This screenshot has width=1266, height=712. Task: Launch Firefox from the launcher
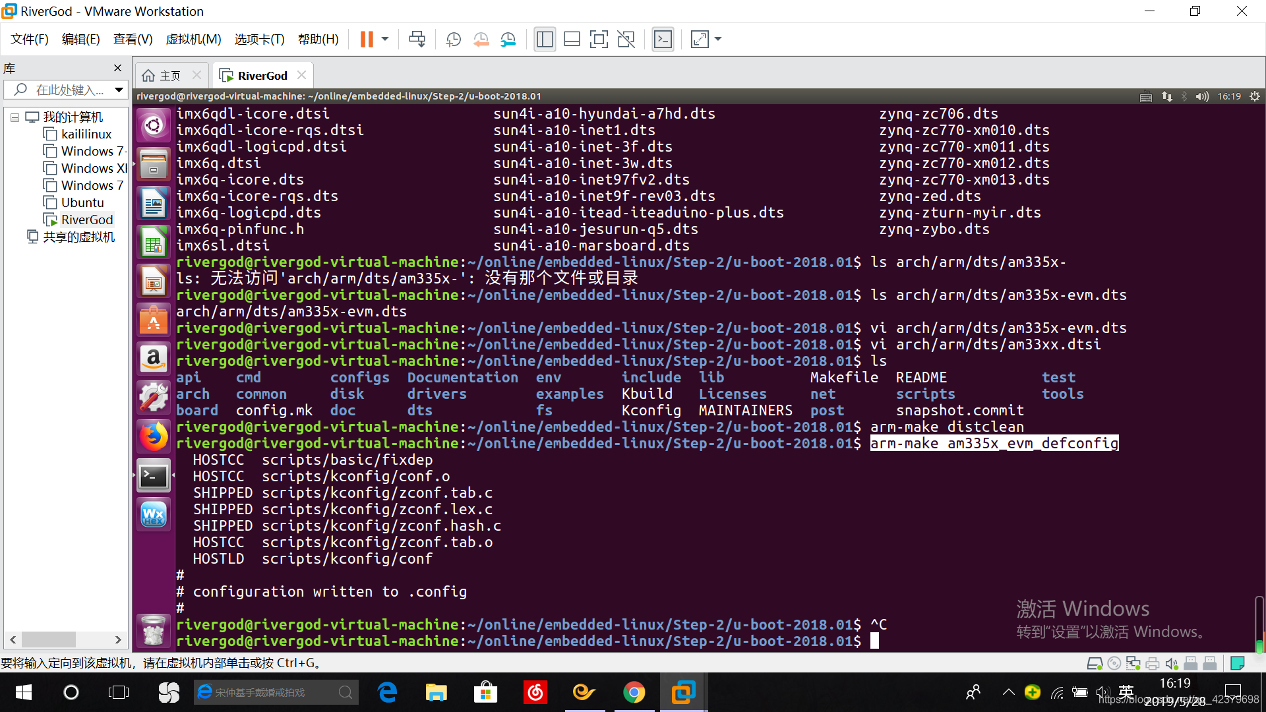click(154, 436)
